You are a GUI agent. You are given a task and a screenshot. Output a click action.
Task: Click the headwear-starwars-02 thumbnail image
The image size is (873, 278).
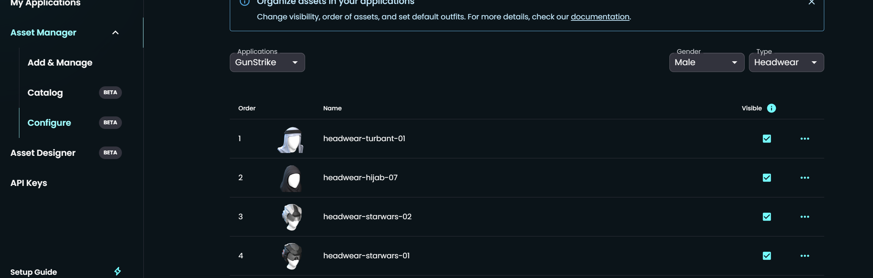[x=291, y=217]
